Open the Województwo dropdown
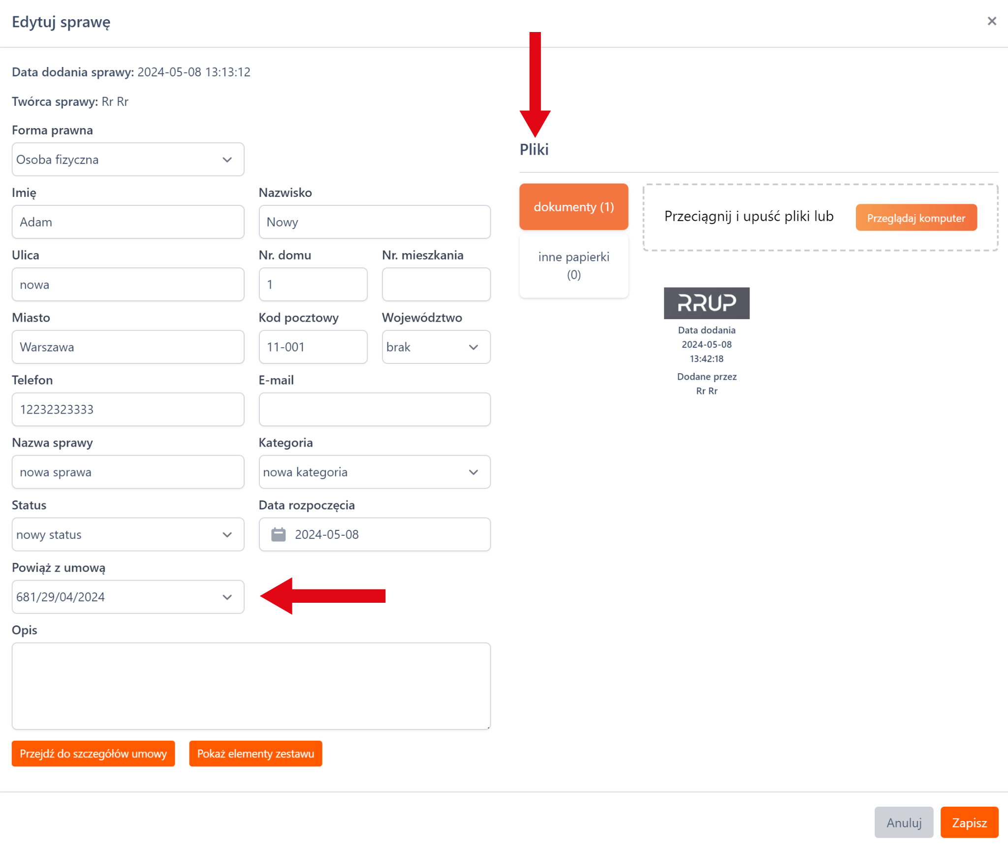The width and height of the screenshot is (1008, 850). coord(436,347)
